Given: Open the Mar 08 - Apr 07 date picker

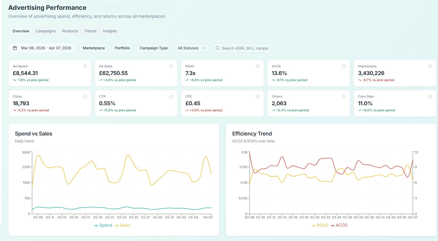Looking at the screenshot, I should tap(42, 48).
